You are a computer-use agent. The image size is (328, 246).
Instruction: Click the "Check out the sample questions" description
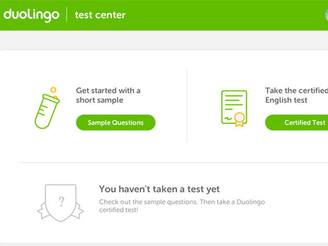(x=186, y=206)
